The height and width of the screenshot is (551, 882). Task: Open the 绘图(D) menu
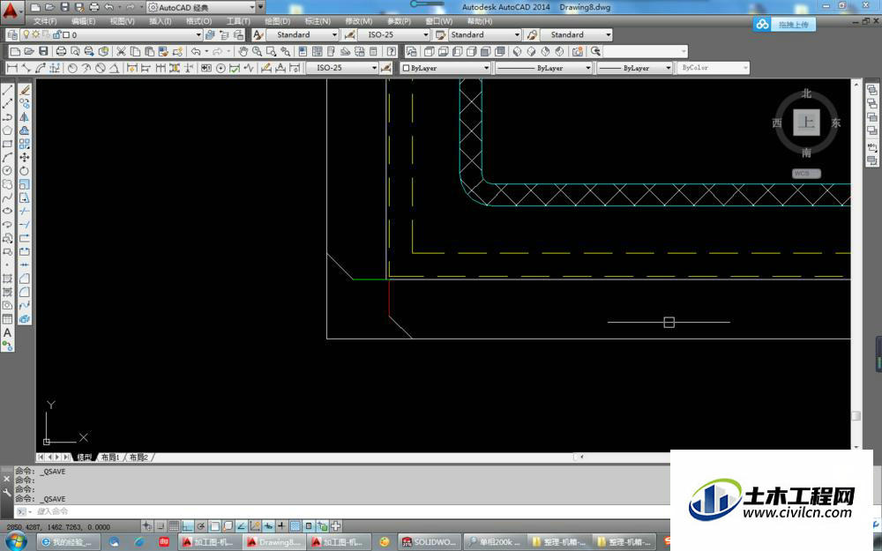coord(277,21)
